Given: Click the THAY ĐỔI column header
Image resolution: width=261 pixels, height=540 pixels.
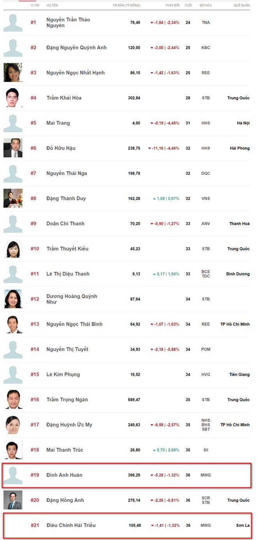Looking at the screenshot, I should tap(172, 5).
